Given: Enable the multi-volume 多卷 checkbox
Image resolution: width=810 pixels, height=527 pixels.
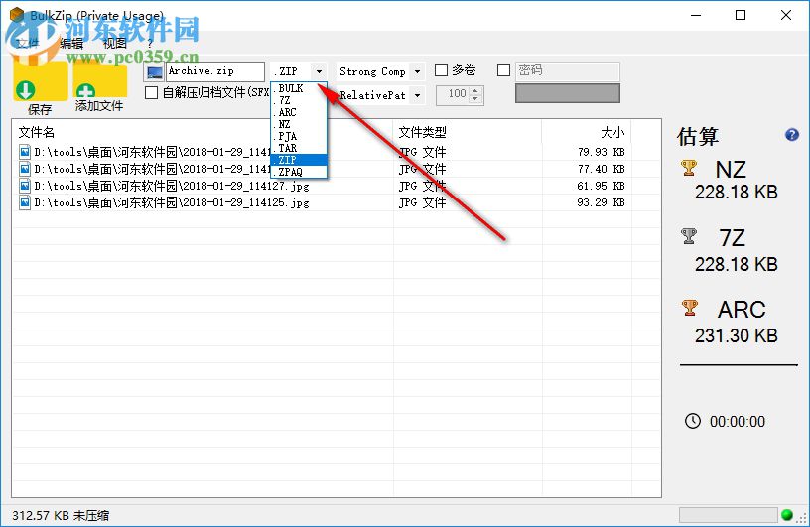Looking at the screenshot, I should [x=441, y=69].
